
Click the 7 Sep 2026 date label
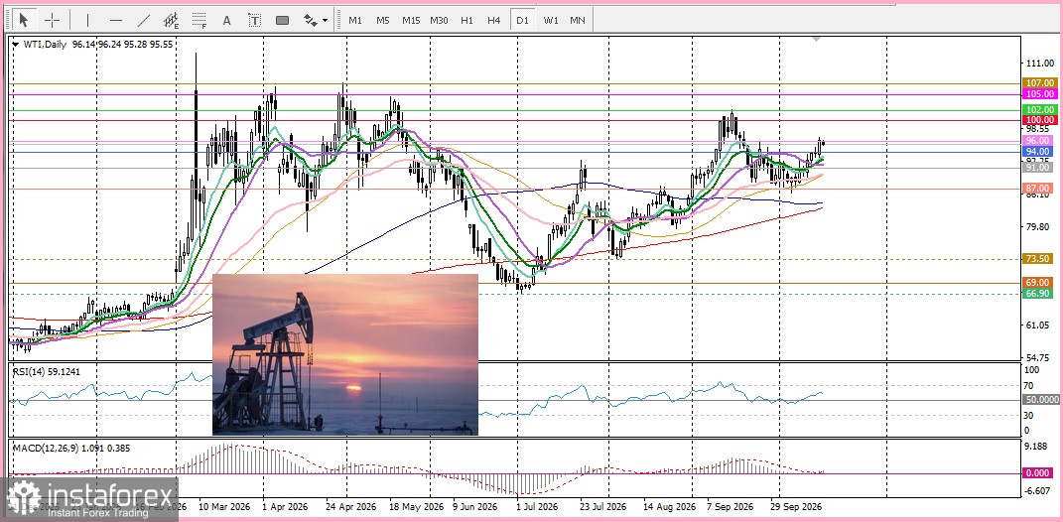[731, 506]
